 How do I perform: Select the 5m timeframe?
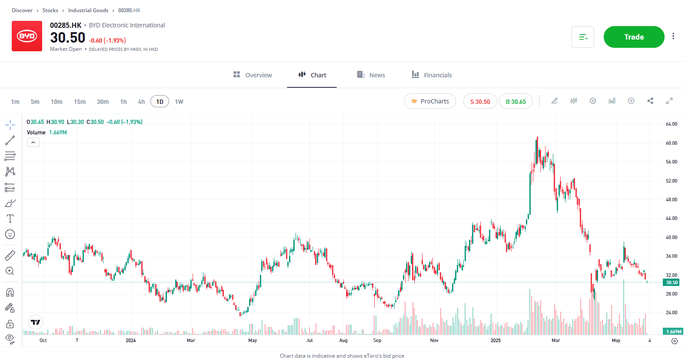(35, 102)
